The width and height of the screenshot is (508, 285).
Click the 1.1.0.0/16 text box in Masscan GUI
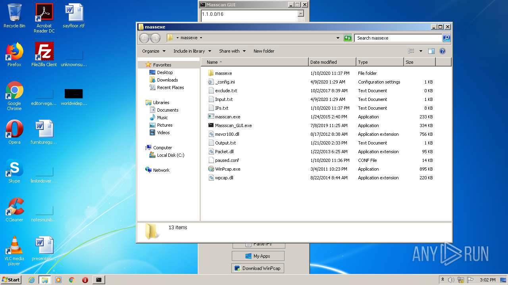(250, 16)
